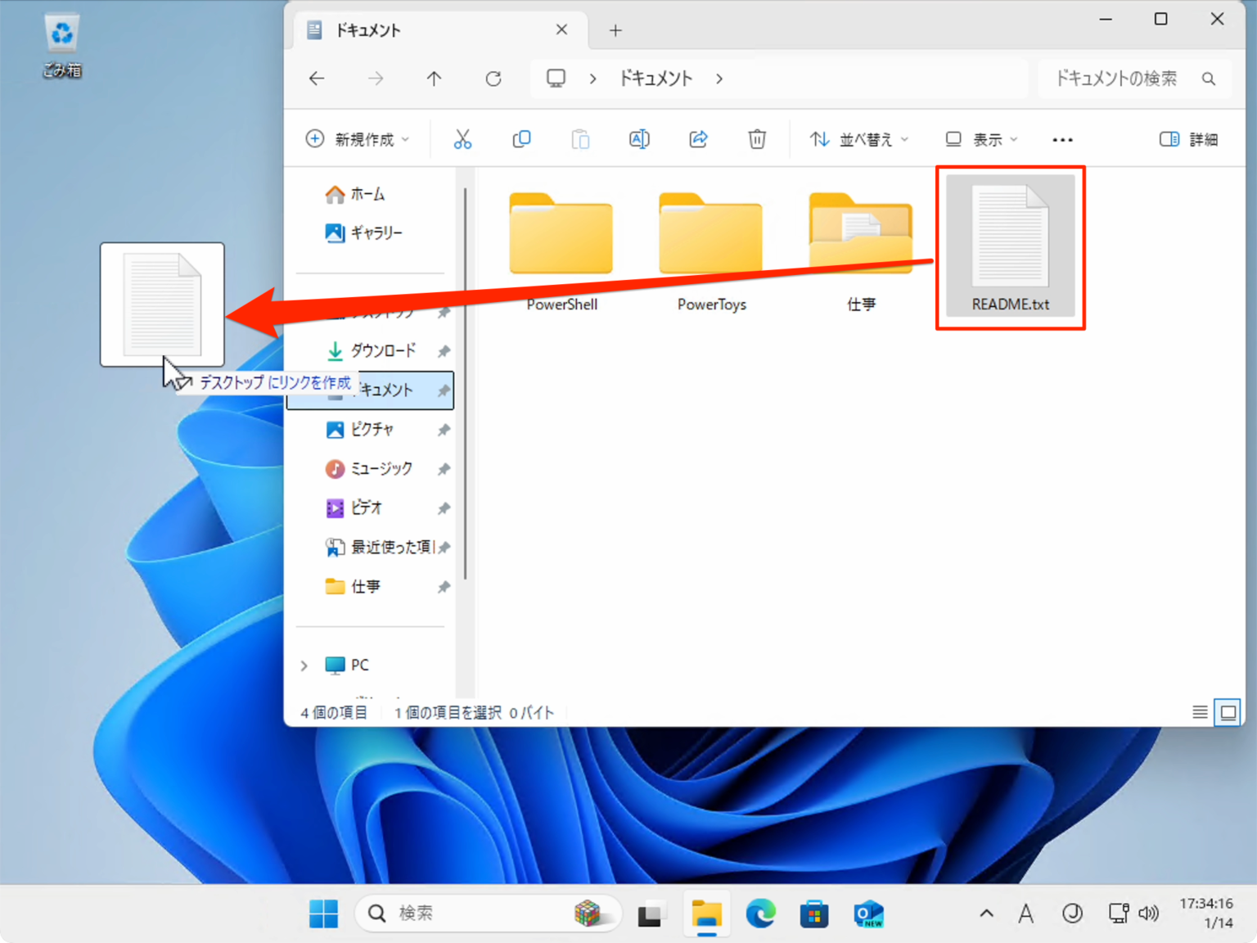This screenshot has width=1257, height=943.
Task: Open a new tab with the plus button
Action: pyautogui.click(x=615, y=30)
